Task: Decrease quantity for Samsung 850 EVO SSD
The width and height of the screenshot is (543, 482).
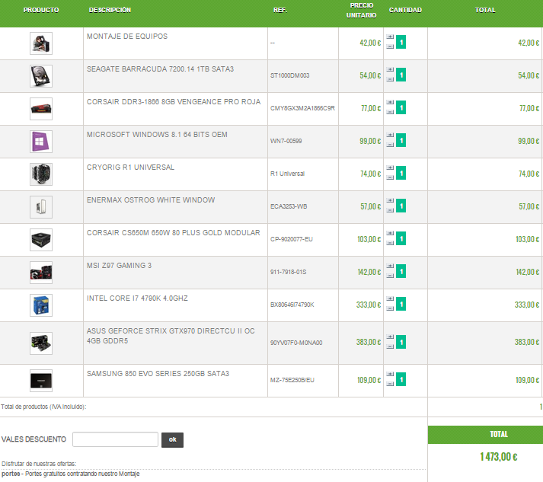Action: (x=390, y=384)
